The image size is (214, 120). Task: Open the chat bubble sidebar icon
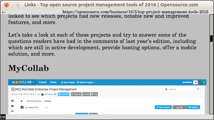[12, 106]
